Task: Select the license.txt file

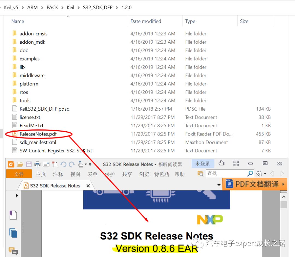Action: coord(30,117)
